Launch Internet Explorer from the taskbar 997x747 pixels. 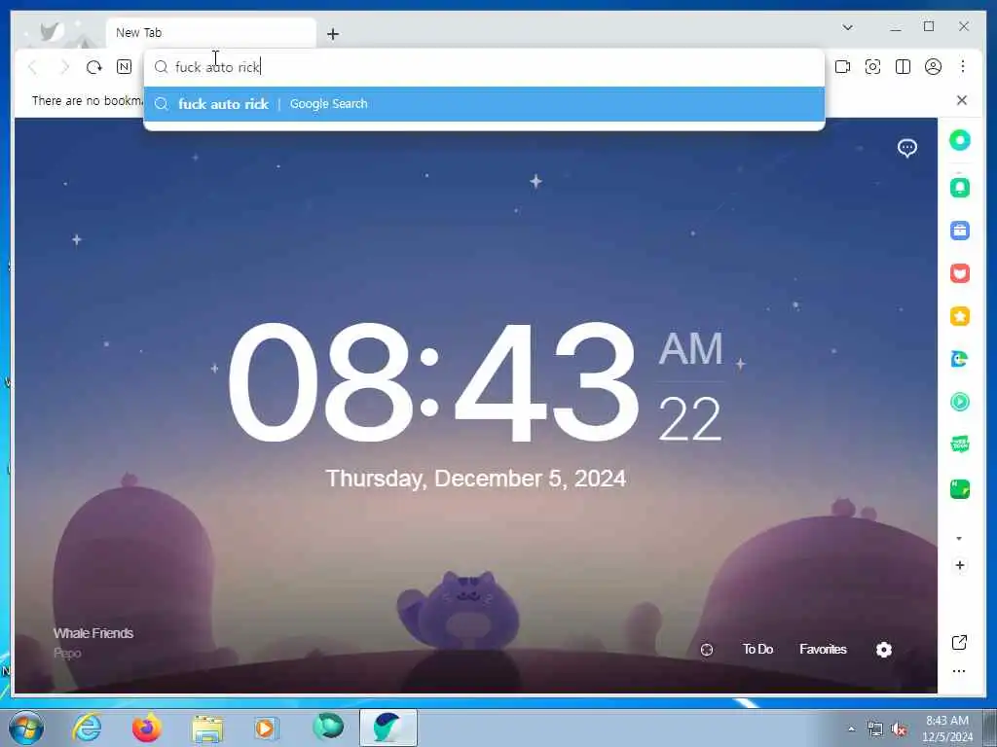(x=87, y=728)
